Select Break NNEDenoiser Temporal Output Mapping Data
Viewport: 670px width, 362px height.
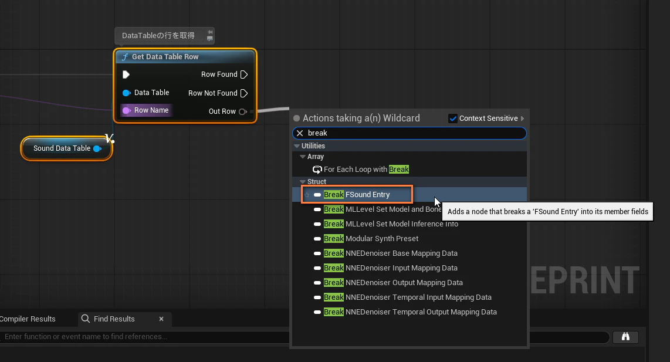410,312
